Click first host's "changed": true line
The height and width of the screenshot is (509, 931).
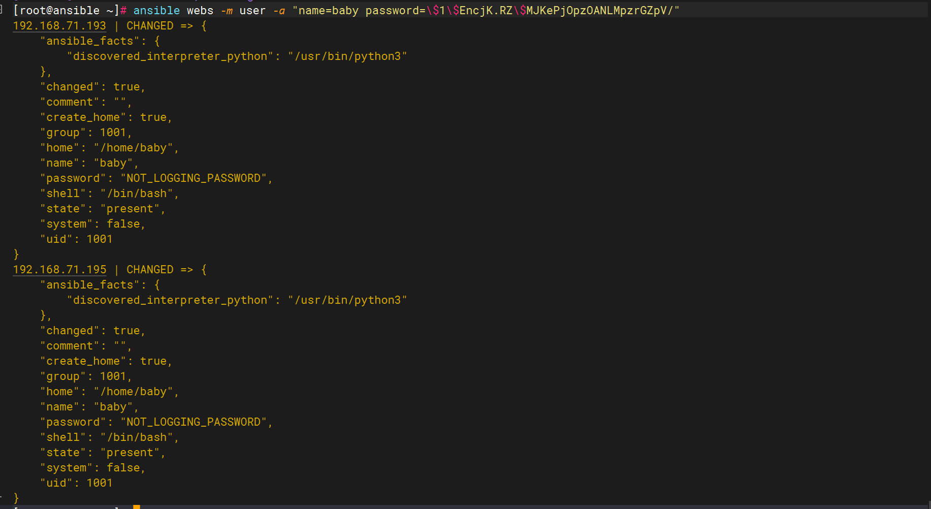[x=93, y=87]
